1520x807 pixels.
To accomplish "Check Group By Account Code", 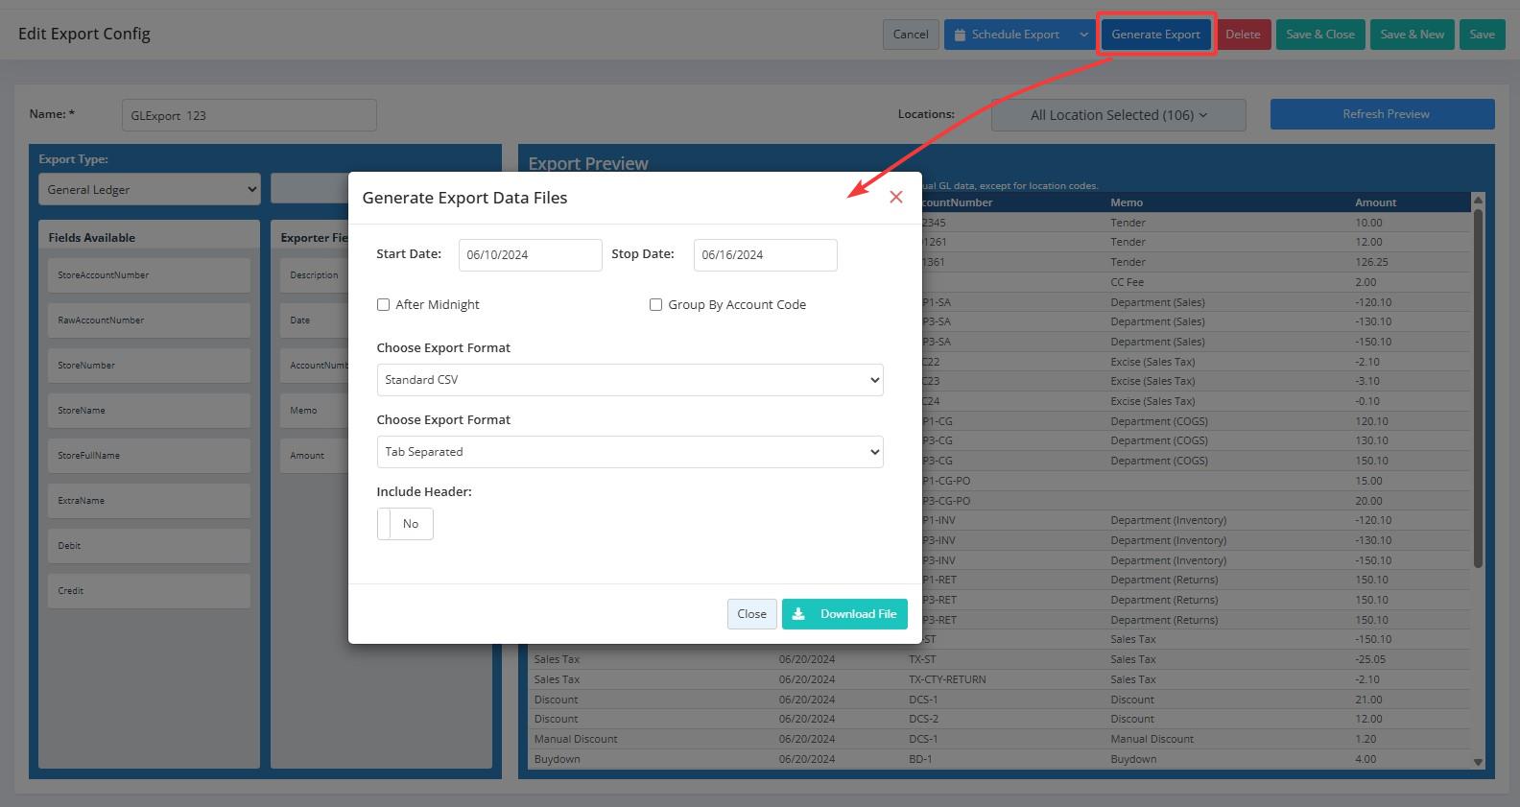I will point(656,305).
